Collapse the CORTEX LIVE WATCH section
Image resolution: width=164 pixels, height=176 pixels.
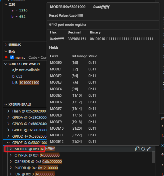(x=6, y=64)
